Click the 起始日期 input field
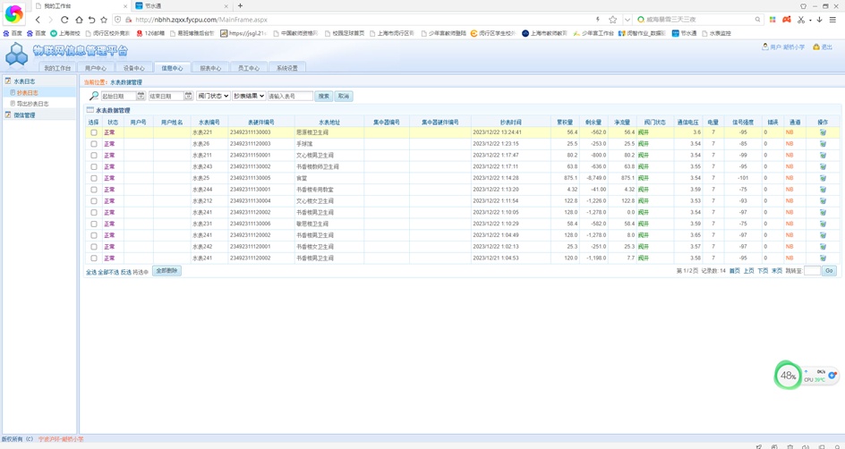This screenshot has width=845, height=449. (118, 96)
